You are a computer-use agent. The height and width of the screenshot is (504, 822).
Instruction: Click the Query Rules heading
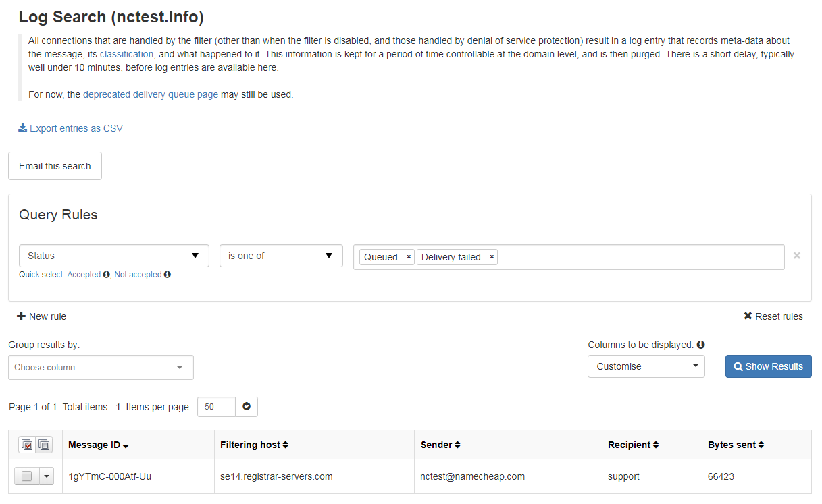(58, 215)
